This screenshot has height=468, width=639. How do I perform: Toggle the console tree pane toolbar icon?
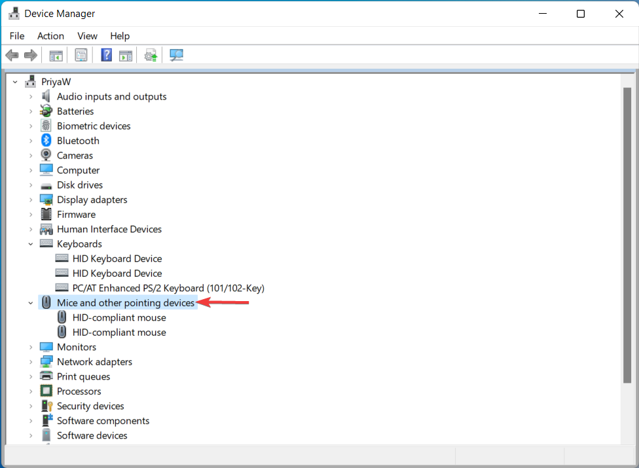56,56
